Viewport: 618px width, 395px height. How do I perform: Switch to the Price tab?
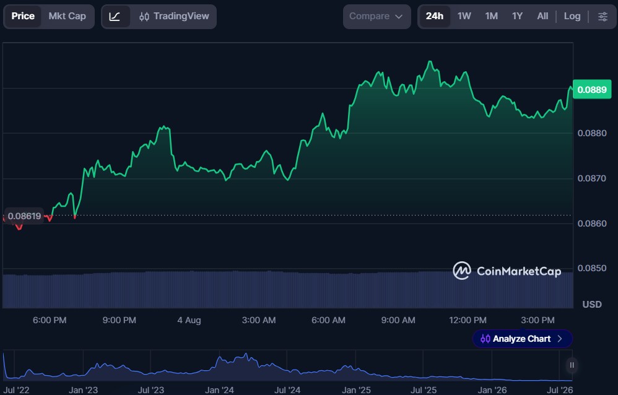click(x=23, y=16)
